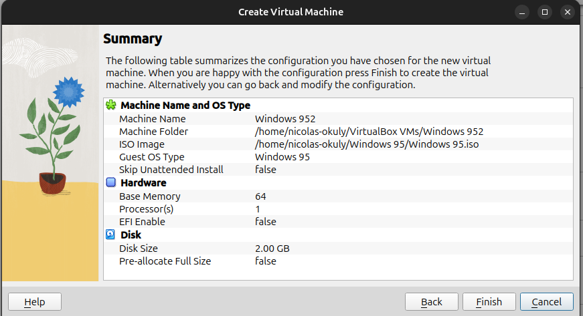The height and width of the screenshot is (316, 583).
Task: Select the Hardware section header
Action: coord(143,183)
